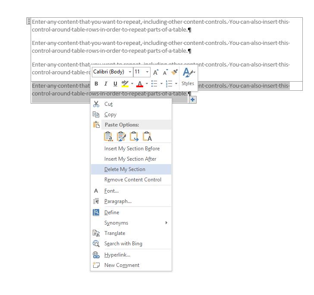Click the Grow Font icon
The height and width of the screenshot is (295, 314).
click(156, 72)
